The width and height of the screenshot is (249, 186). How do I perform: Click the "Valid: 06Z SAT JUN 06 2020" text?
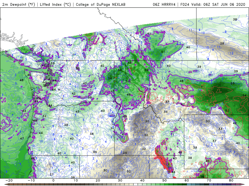(x=218, y=4)
